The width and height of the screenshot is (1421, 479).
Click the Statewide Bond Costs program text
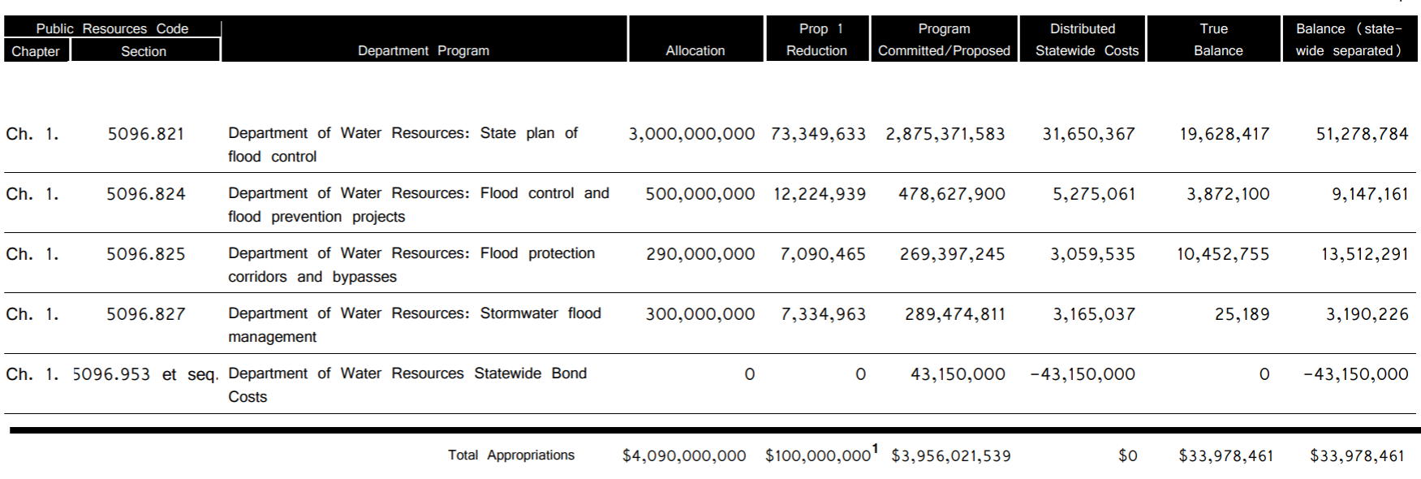click(x=407, y=385)
